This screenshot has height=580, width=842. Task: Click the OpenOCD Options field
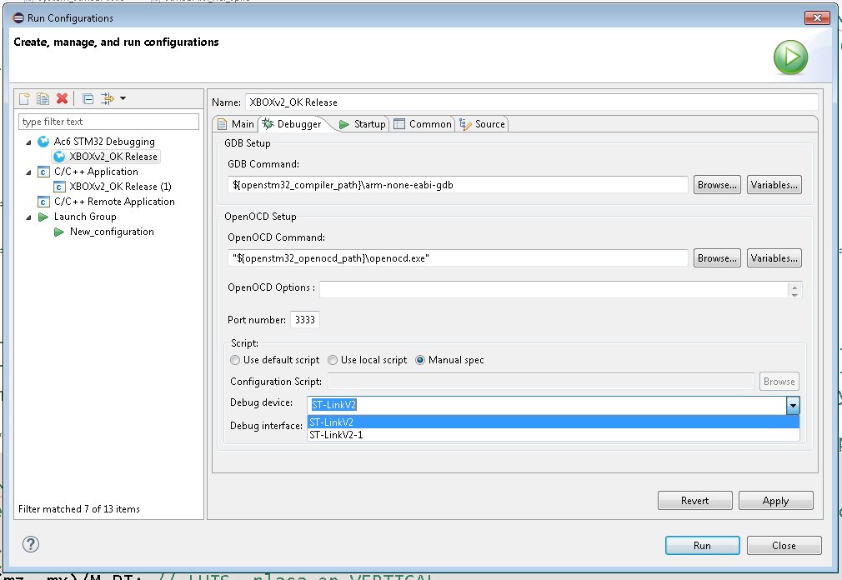point(554,290)
